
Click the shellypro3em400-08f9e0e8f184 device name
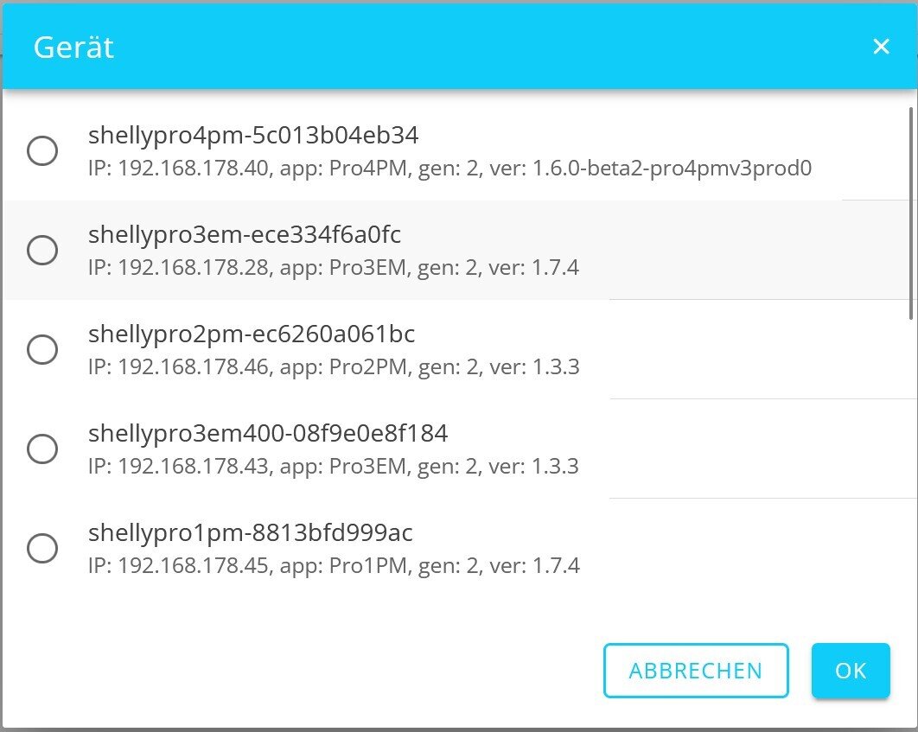[268, 433]
